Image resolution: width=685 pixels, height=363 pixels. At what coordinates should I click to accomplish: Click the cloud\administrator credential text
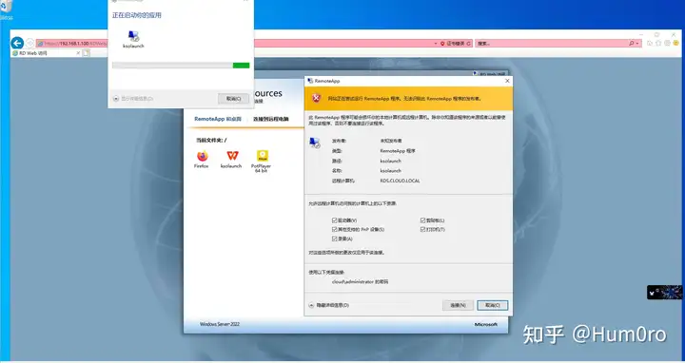[360, 282]
